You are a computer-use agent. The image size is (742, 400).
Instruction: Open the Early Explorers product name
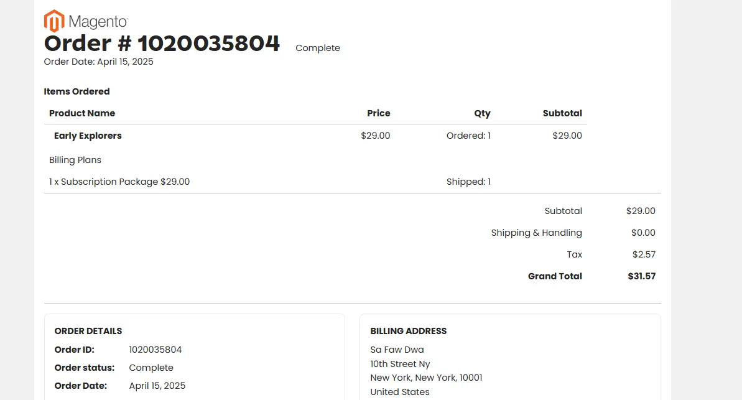[x=88, y=136]
